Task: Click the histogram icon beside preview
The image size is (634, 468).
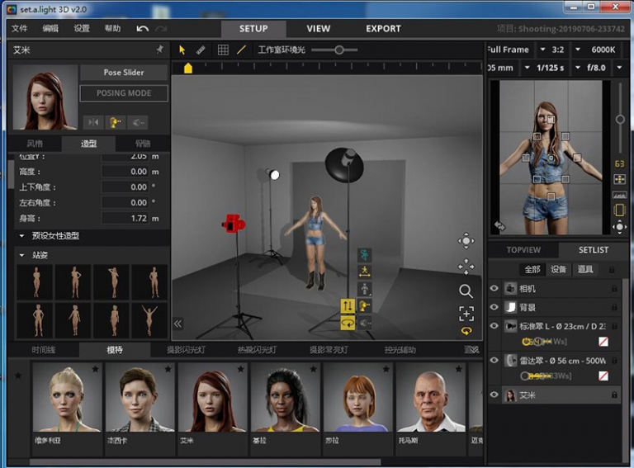Action: click(619, 195)
